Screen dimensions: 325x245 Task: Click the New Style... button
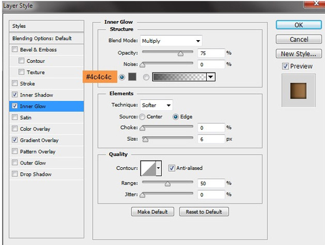[x=298, y=54]
